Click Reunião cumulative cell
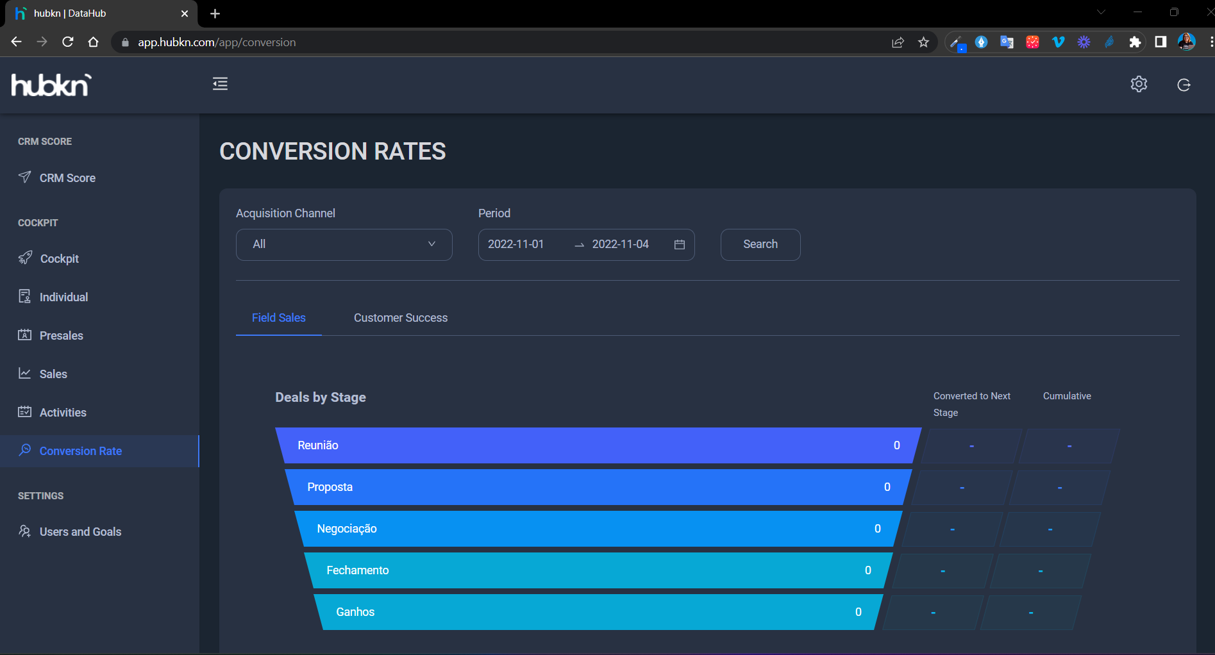This screenshot has width=1215, height=655. click(1069, 446)
